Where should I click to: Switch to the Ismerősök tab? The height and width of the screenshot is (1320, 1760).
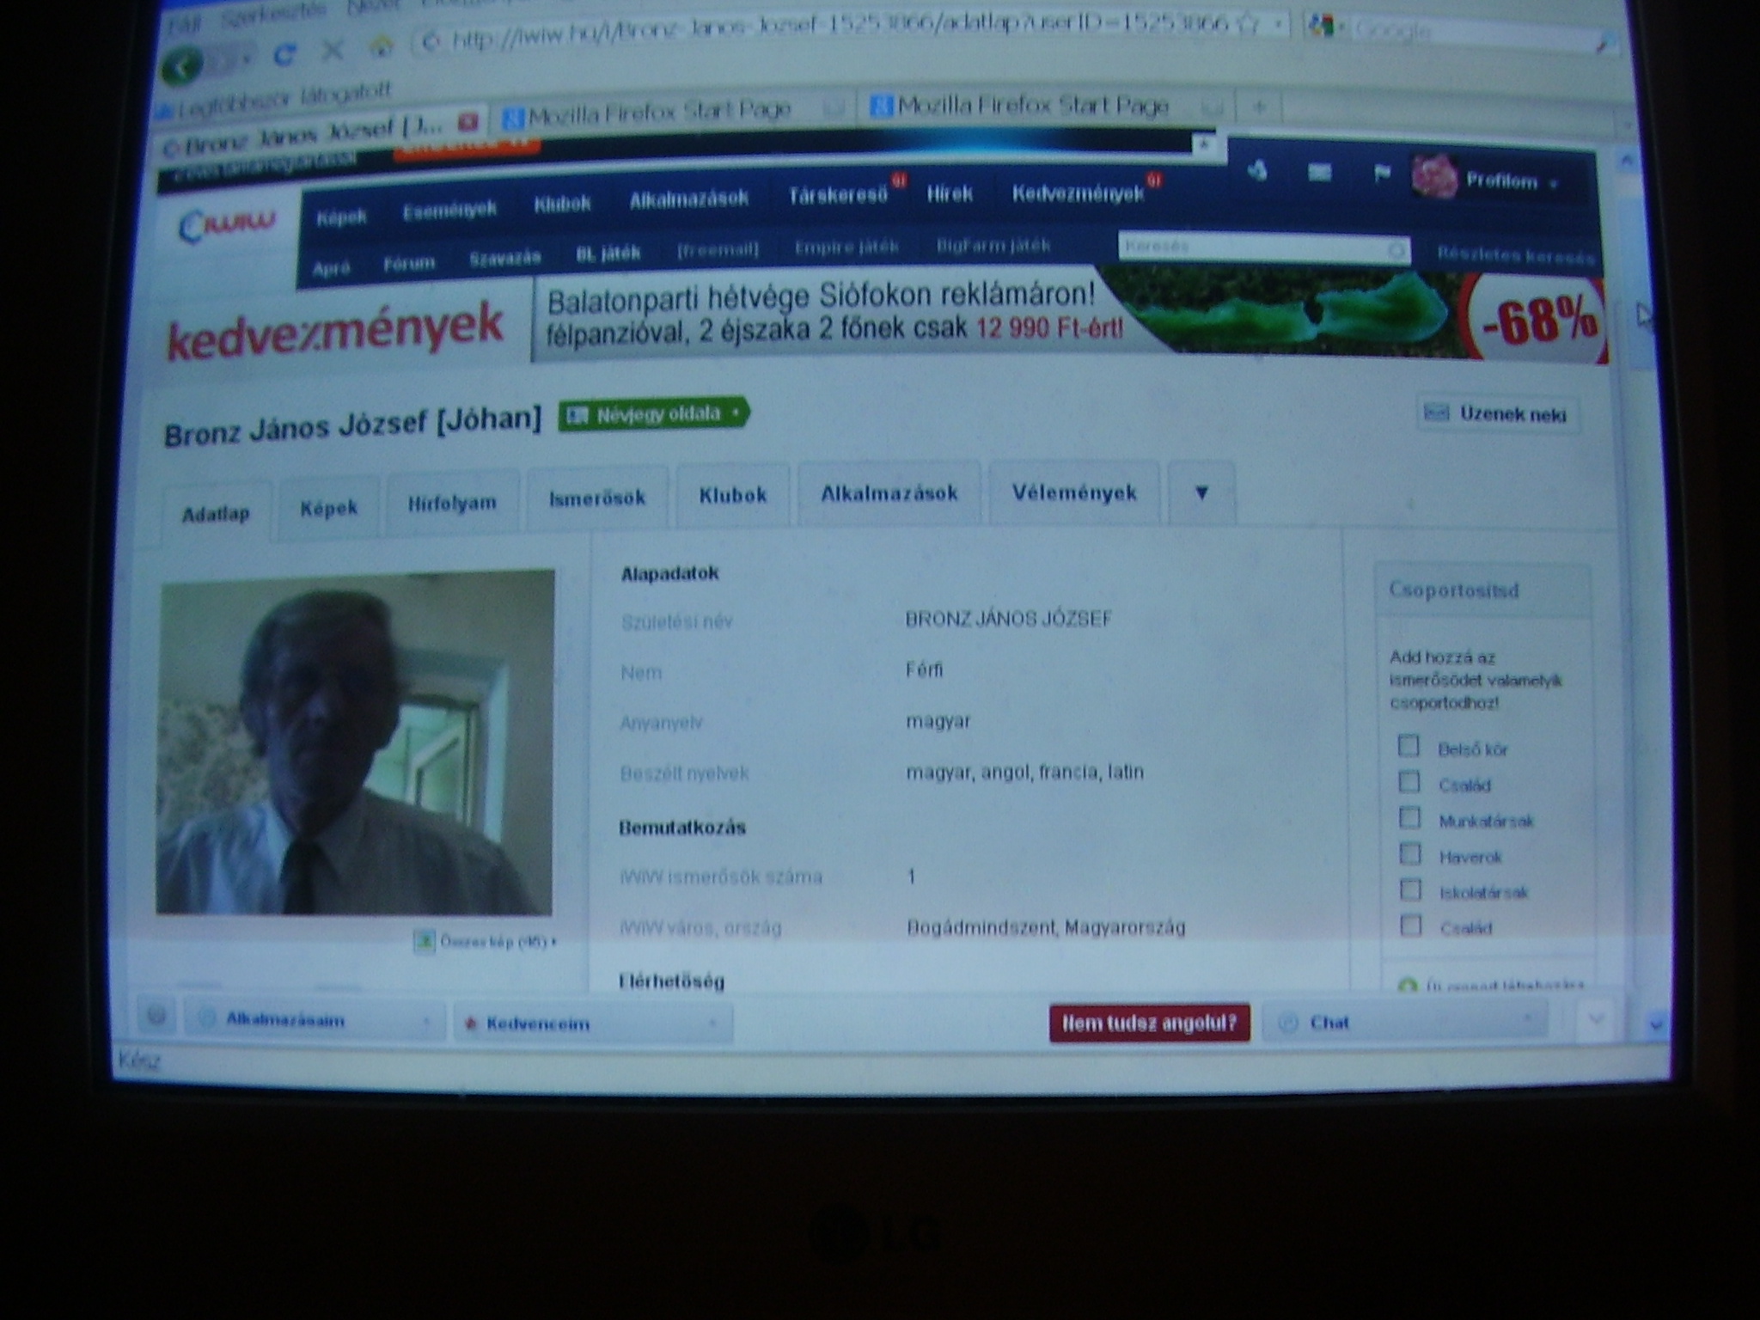[597, 498]
